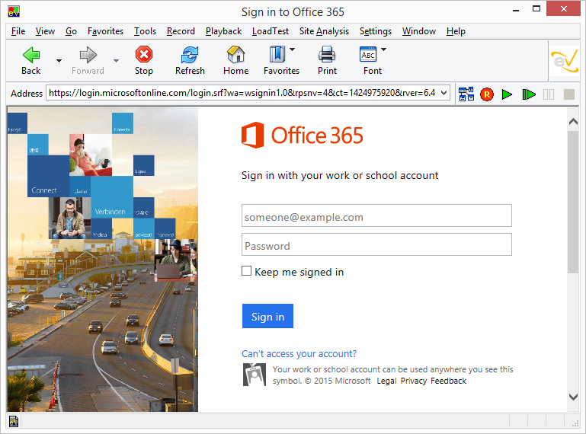The width and height of the screenshot is (586, 434).
Task: Open the Playback menu
Action: [223, 31]
